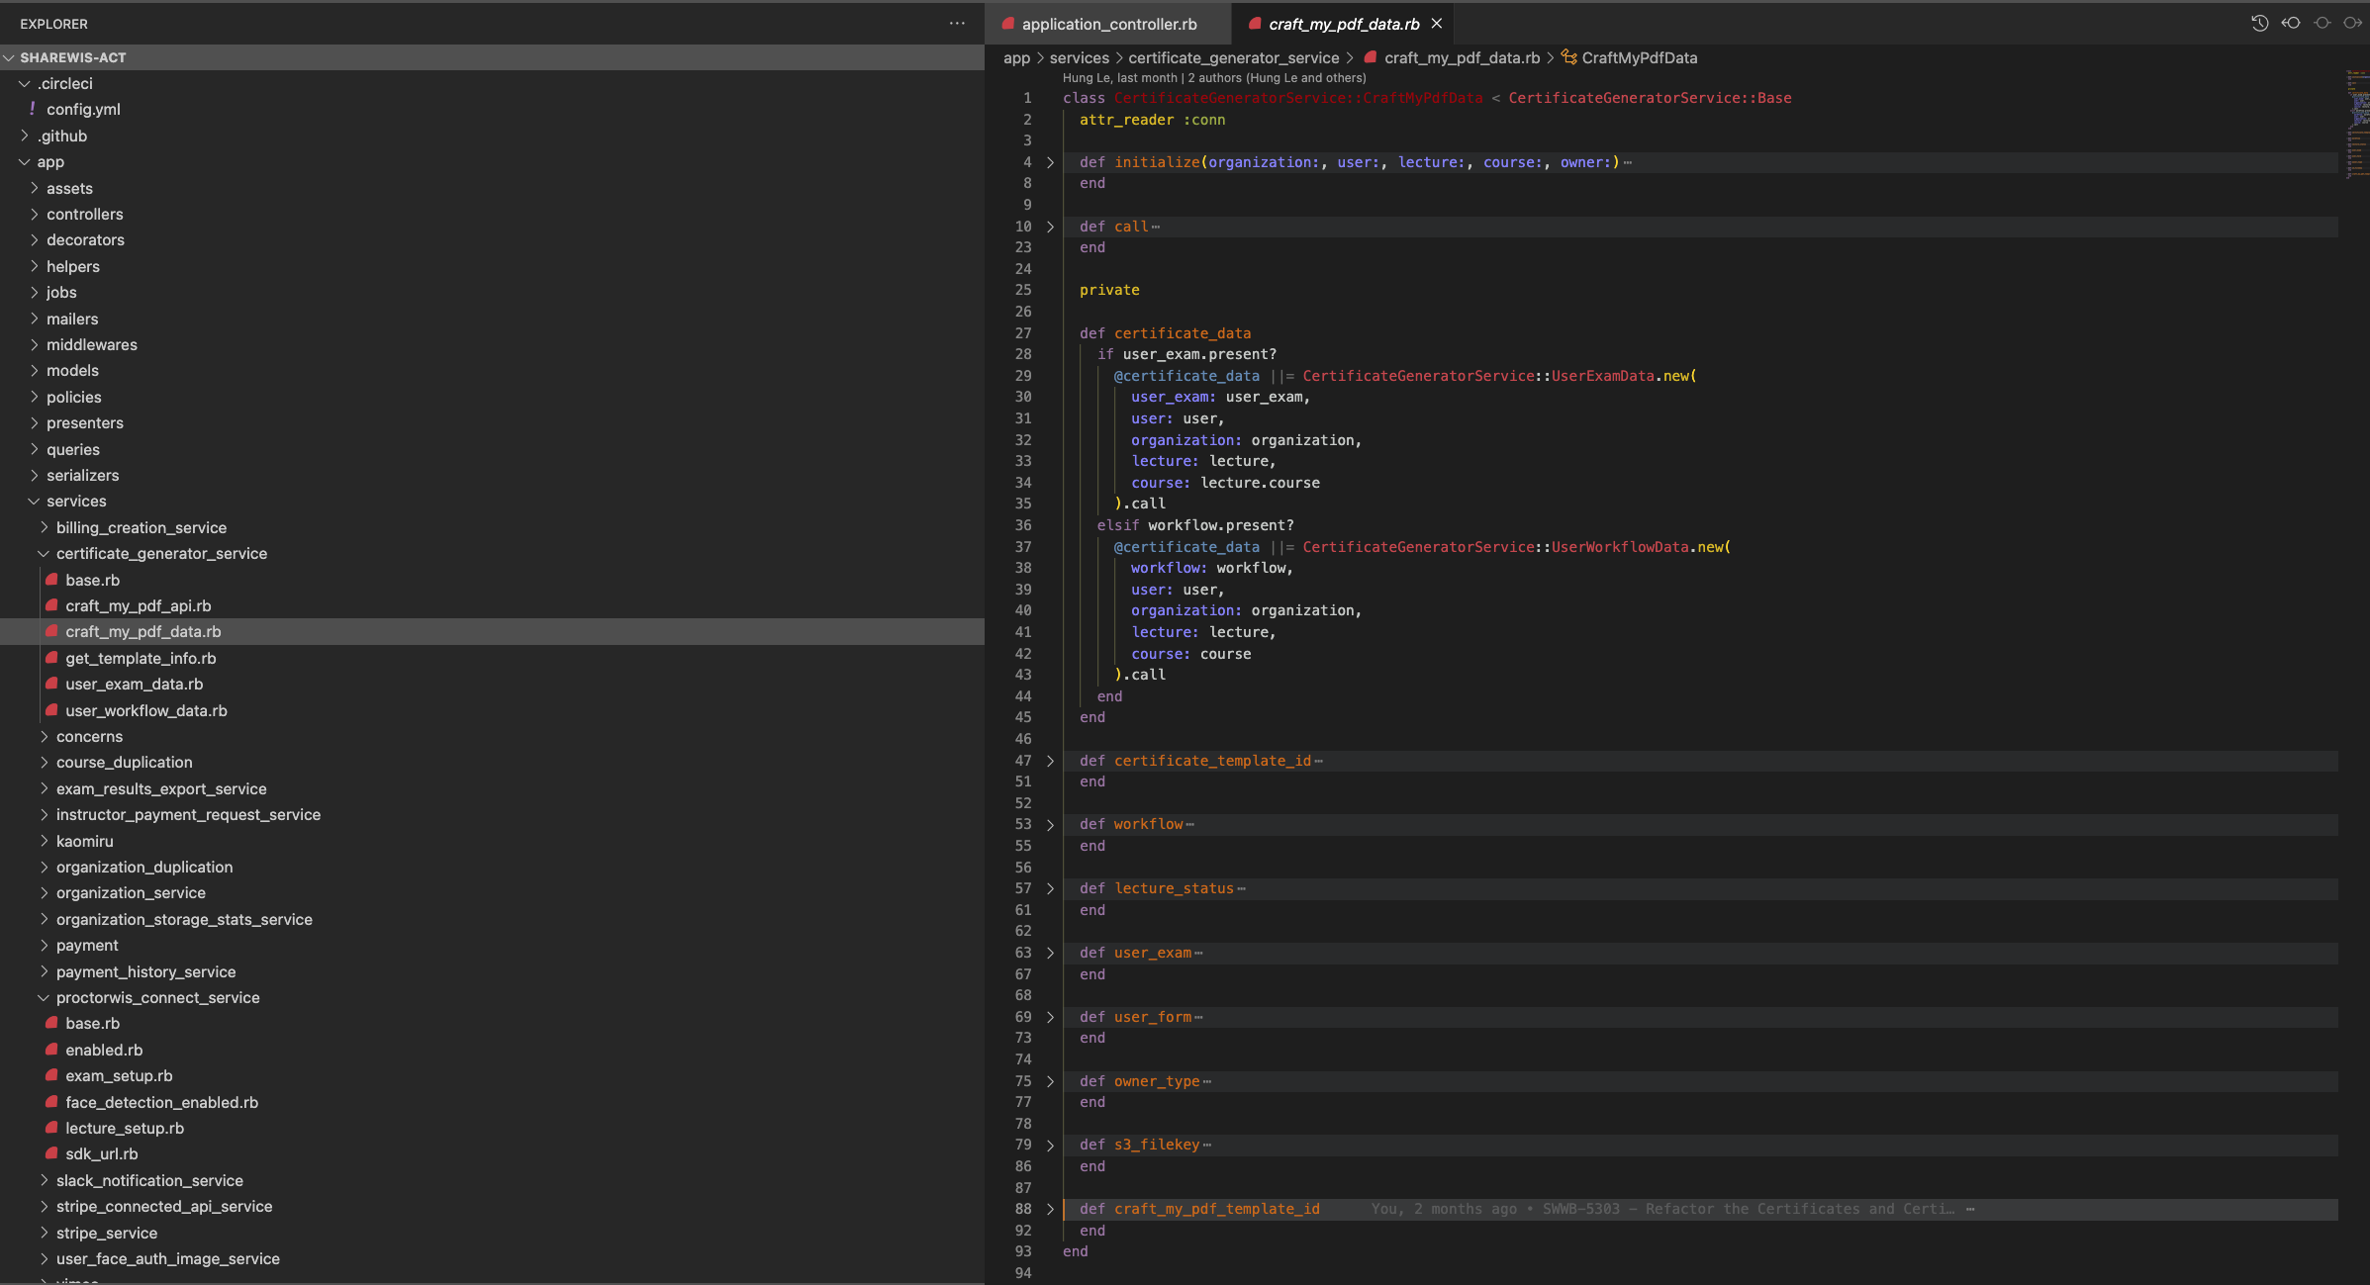This screenshot has height=1285, width=2370.
Task: Expand the kaomiru folder
Action: click(492, 841)
